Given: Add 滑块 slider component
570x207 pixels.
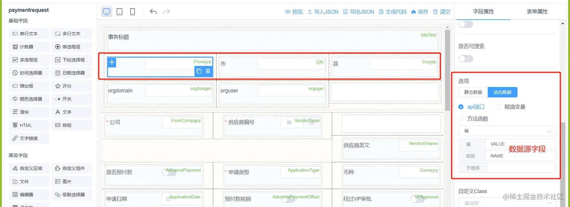Looking at the screenshot, I should 29,112.
